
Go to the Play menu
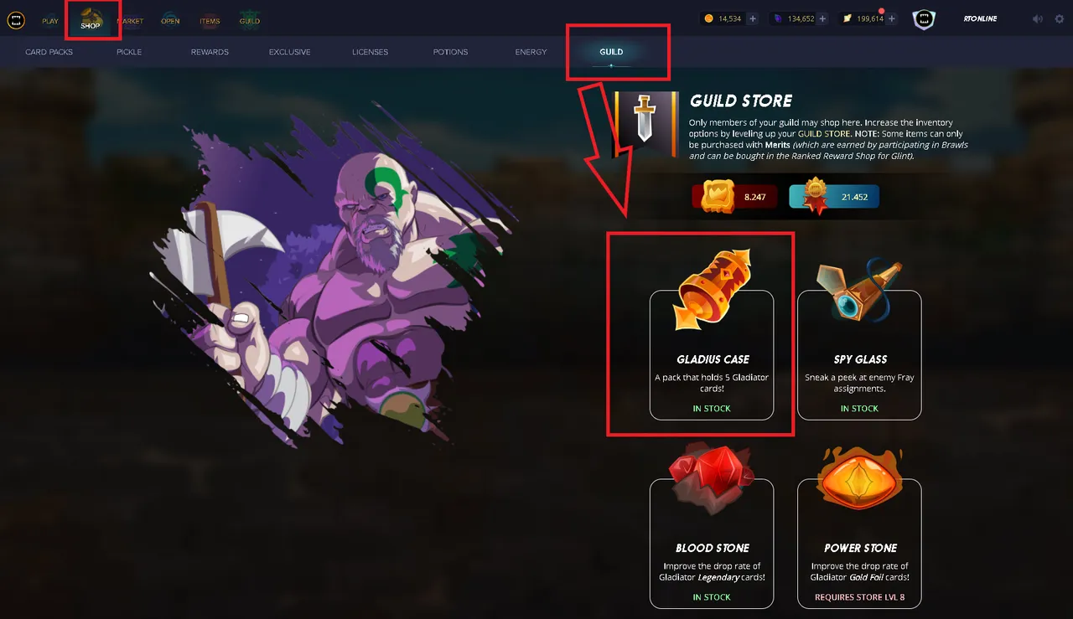tap(50, 20)
